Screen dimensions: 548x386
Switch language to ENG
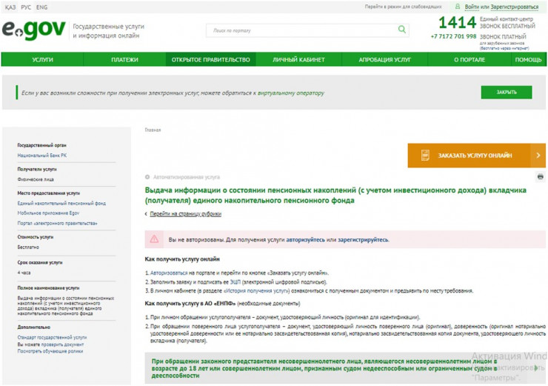[41, 7]
